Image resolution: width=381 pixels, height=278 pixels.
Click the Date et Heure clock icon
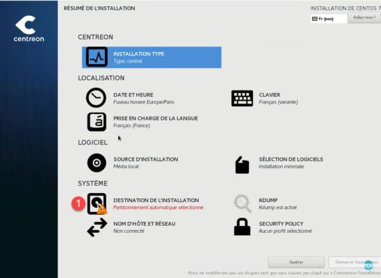pos(96,98)
